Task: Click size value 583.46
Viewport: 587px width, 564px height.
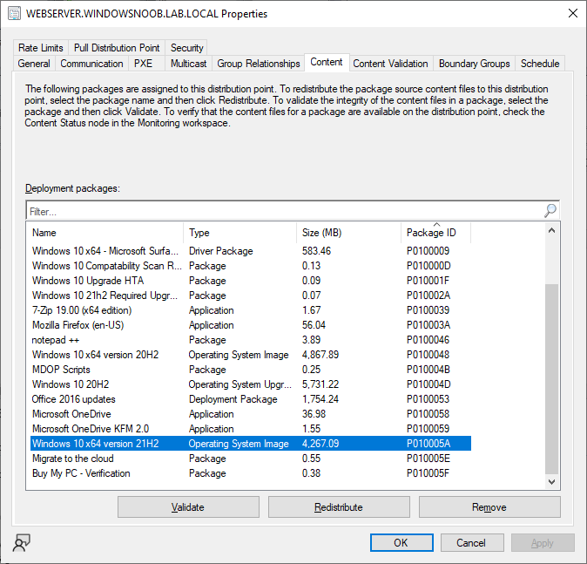Action: click(316, 251)
